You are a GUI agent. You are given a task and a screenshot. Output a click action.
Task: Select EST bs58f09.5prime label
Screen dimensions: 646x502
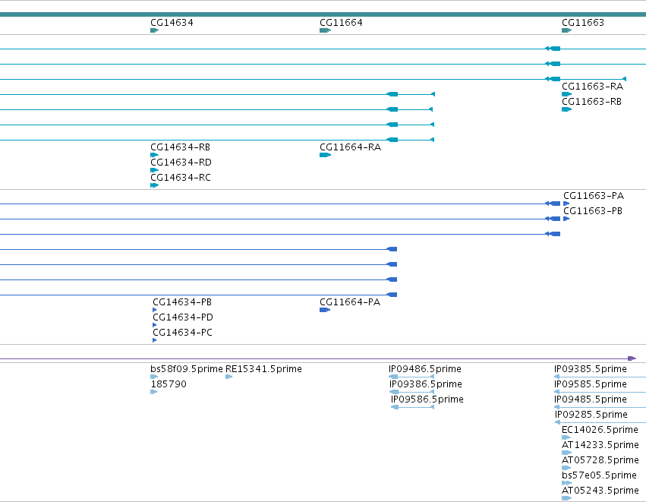click(x=187, y=369)
